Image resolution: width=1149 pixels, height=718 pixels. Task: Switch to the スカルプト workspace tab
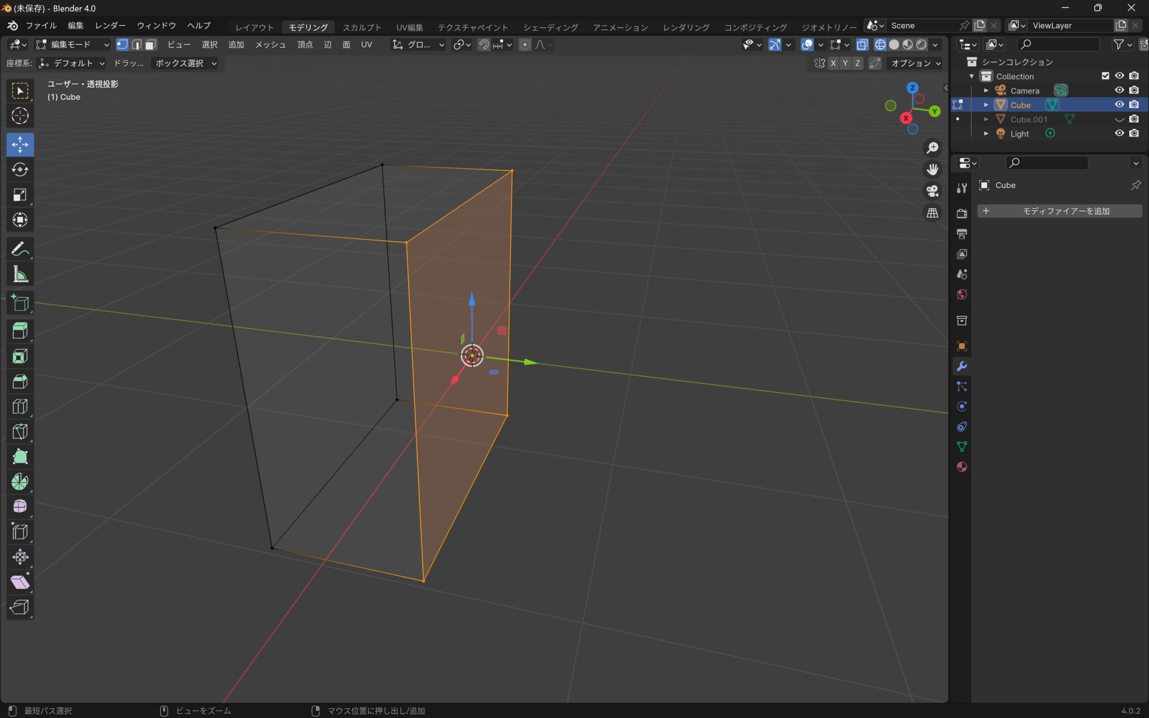tap(362, 27)
